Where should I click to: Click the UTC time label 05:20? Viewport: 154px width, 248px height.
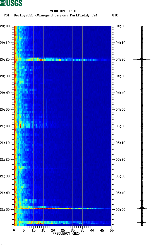(x=121, y=160)
